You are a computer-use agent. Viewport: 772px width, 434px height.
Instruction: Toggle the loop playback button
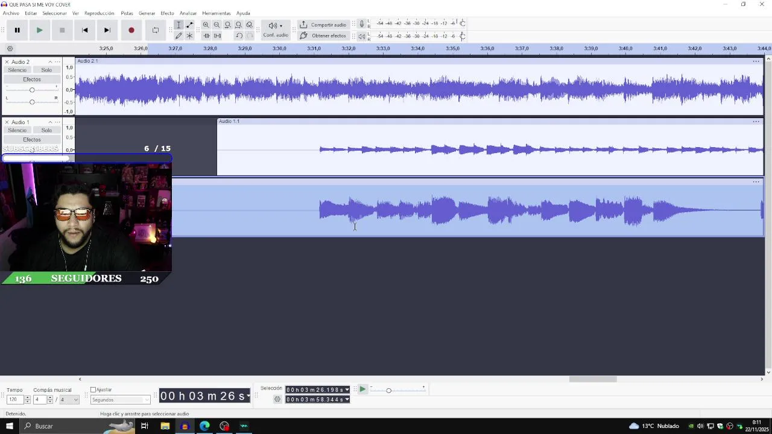155,30
